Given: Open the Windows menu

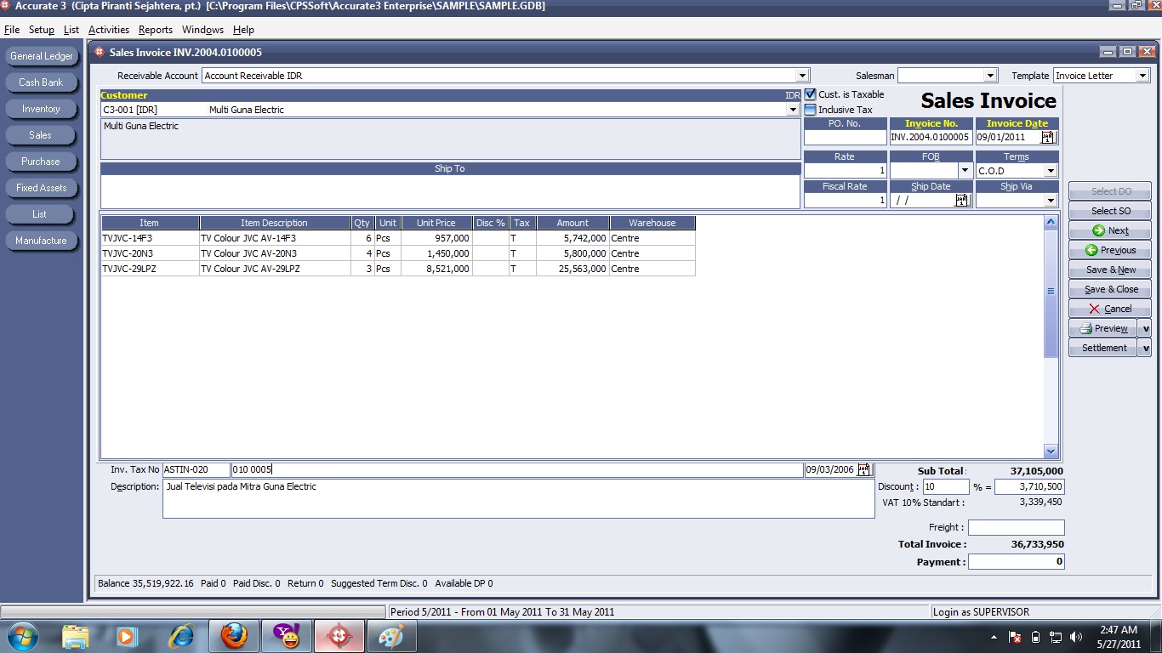Looking at the screenshot, I should coord(202,30).
